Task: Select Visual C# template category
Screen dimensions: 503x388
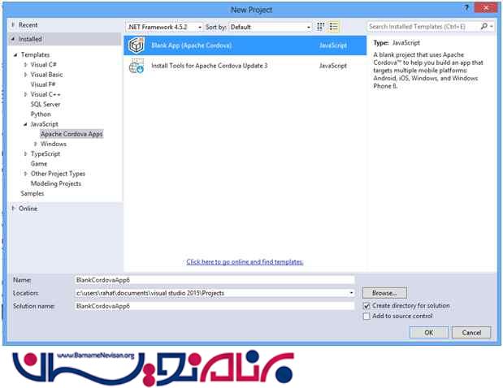Action: [44, 65]
